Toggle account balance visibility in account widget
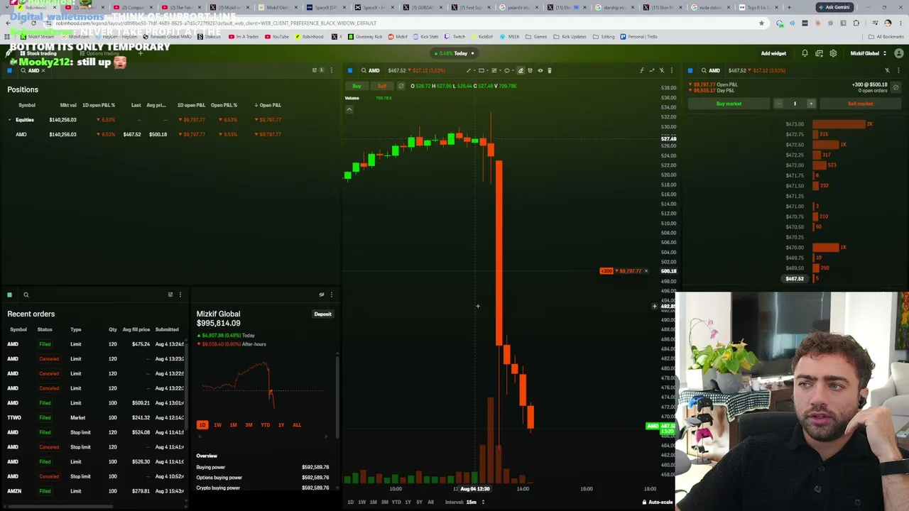 (322, 295)
